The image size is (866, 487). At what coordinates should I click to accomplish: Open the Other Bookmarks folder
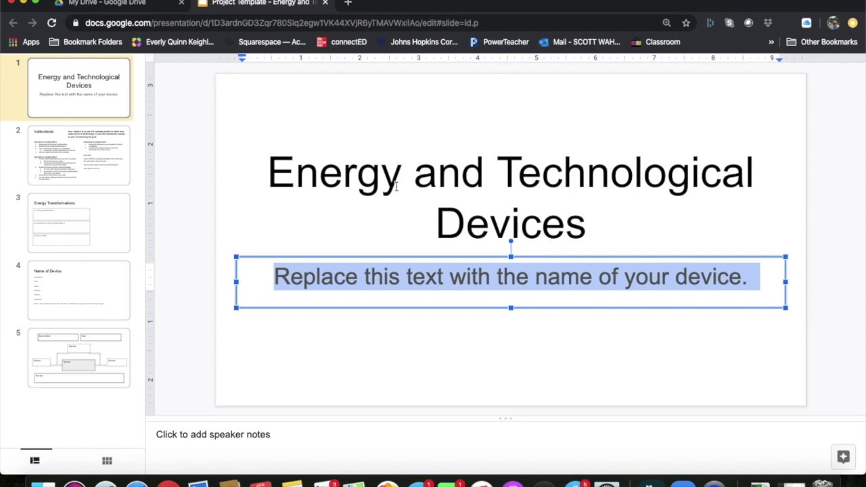[821, 42]
